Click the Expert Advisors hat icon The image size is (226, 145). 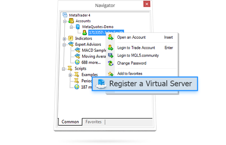(x=71, y=44)
